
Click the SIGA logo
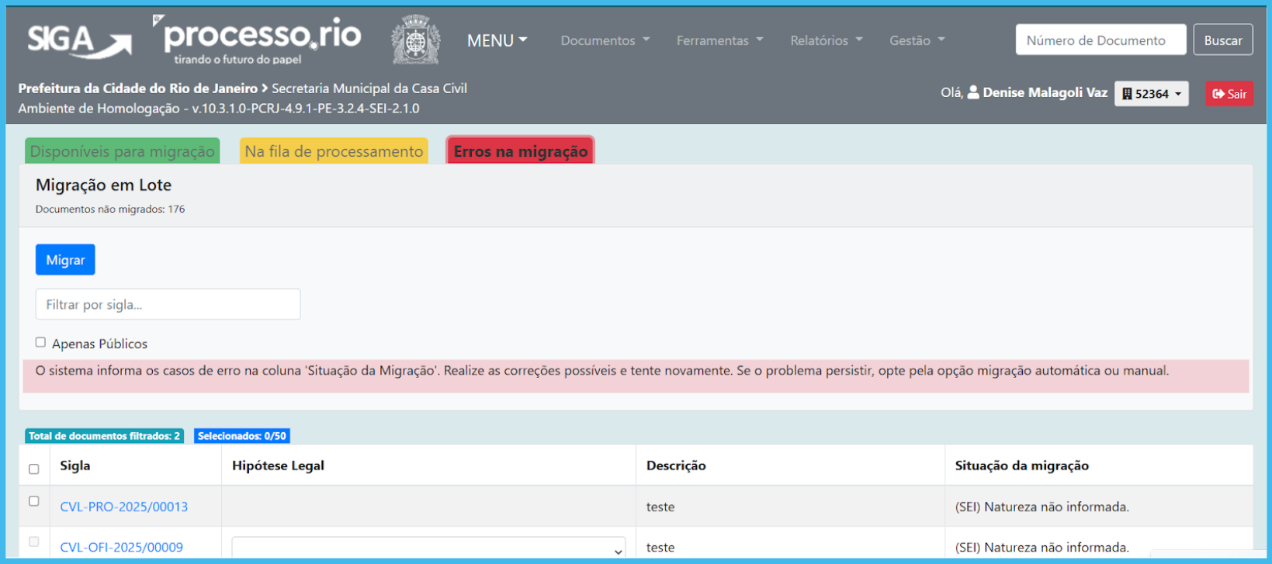78,40
